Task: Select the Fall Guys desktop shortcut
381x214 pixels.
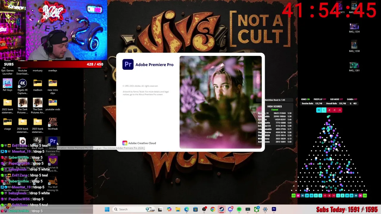Action: (x=7, y=85)
